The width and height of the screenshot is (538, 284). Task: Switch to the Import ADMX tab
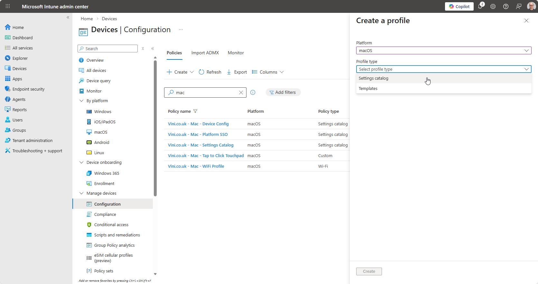(205, 53)
